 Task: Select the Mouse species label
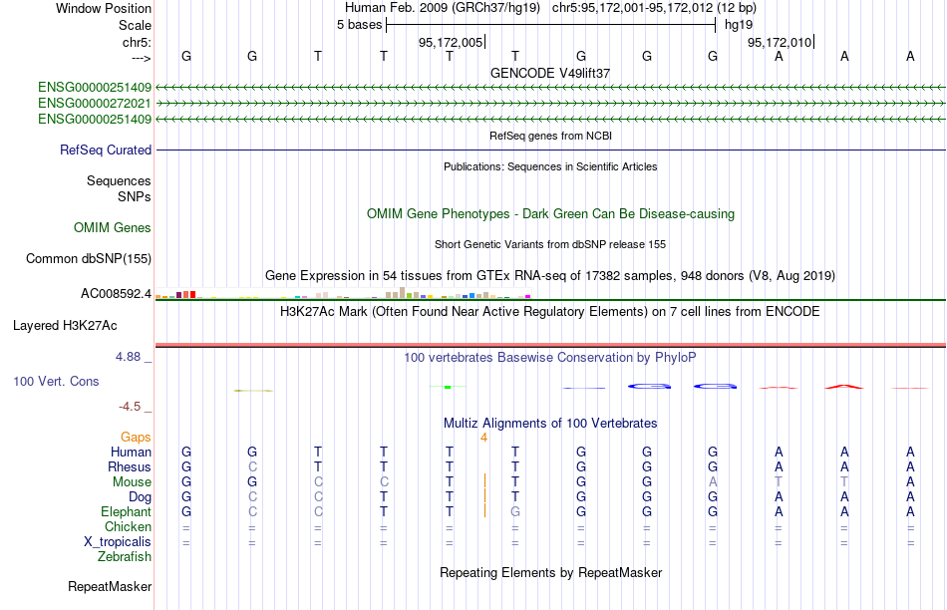(132, 482)
